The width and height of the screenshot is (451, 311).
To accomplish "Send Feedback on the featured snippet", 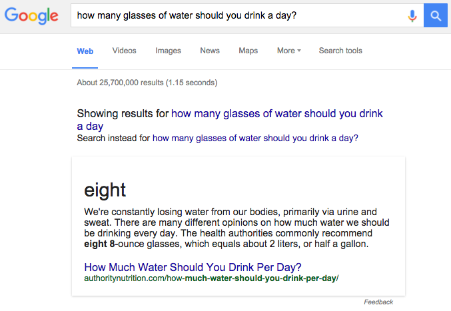I will point(378,302).
